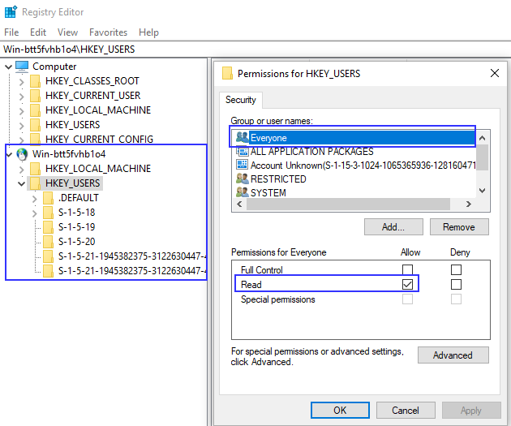Expand HKEY_CLASSES_ROOT key
Screen dimensions: 511x426
(22, 81)
